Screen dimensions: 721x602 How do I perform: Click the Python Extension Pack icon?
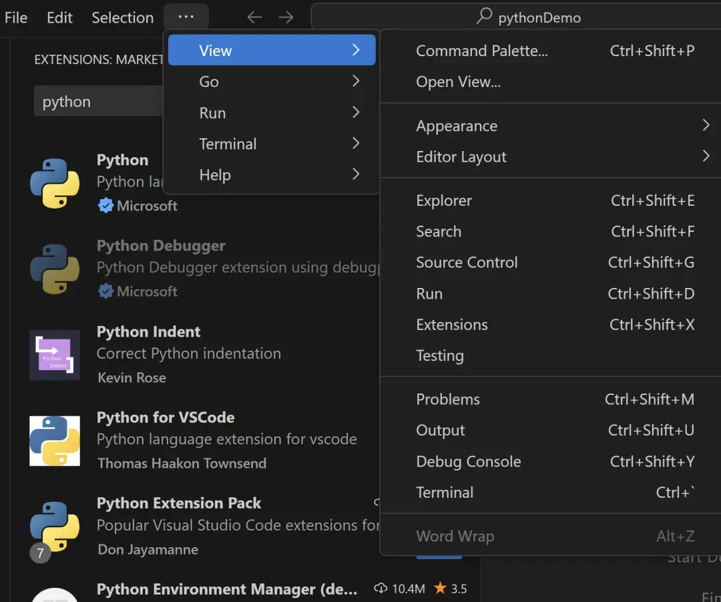tap(55, 526)
